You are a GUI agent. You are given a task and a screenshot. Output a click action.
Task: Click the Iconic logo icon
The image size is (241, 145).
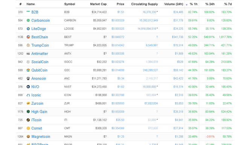pyautogui.click(x=28, y=95)
